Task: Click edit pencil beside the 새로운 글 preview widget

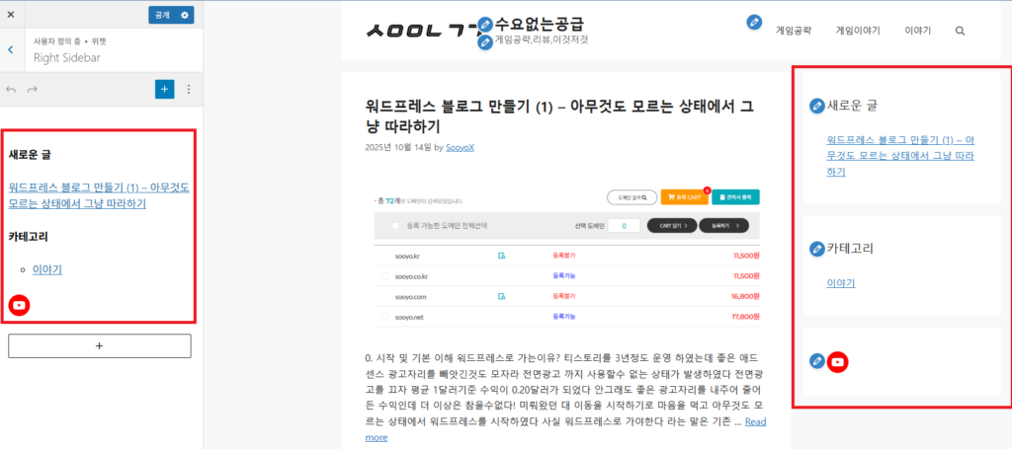Action: (x=816, y=107)
